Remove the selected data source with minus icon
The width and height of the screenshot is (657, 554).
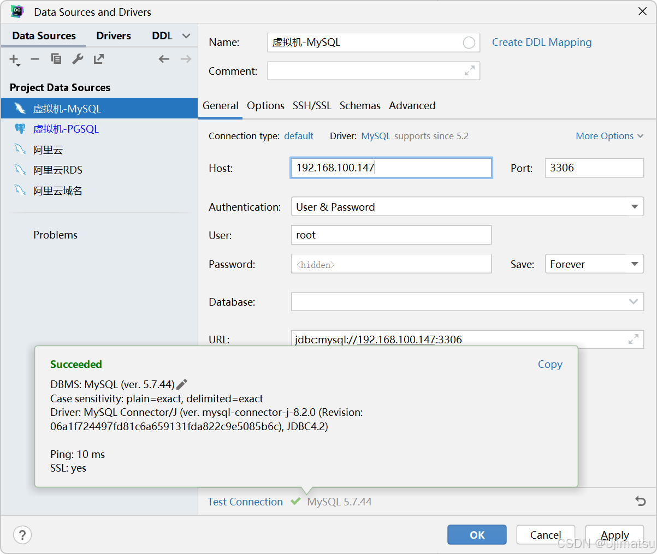tap(35, 59)
